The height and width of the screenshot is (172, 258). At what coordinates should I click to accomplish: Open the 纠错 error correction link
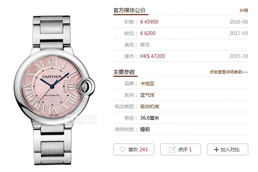244,10
